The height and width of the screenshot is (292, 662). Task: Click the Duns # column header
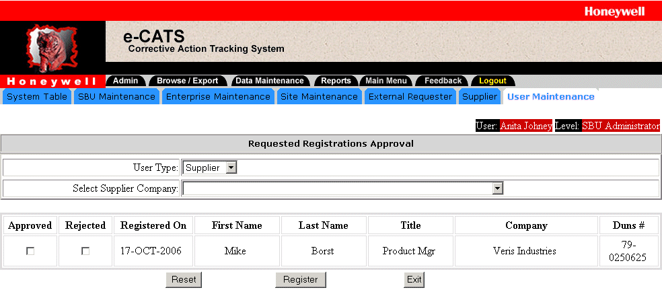tap(628, 225)
